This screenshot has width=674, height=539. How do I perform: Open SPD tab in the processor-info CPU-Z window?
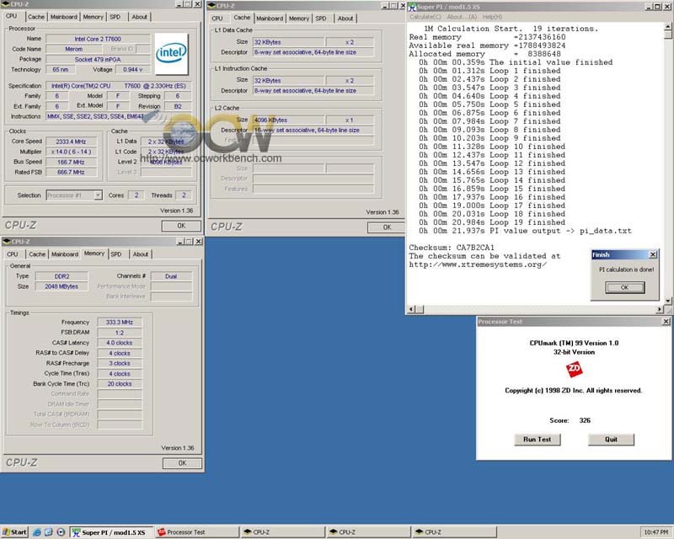115,17
